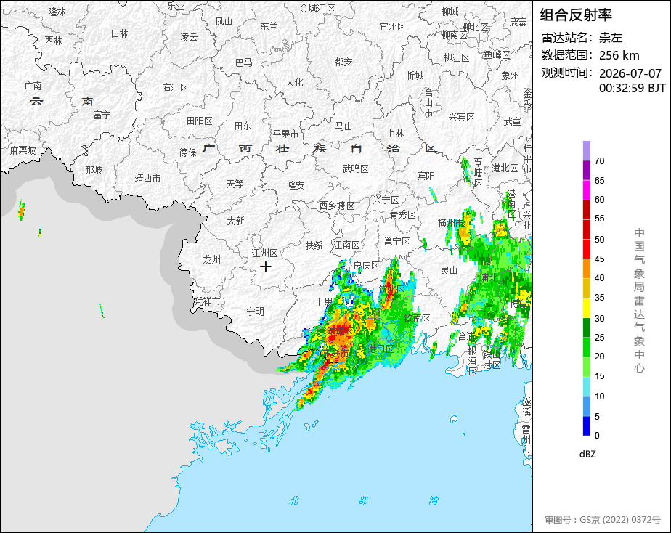Pick the yellow swatch in the dBZ legend
The height and width of the screenshot is (533, 671).
(x=586, y=308)
